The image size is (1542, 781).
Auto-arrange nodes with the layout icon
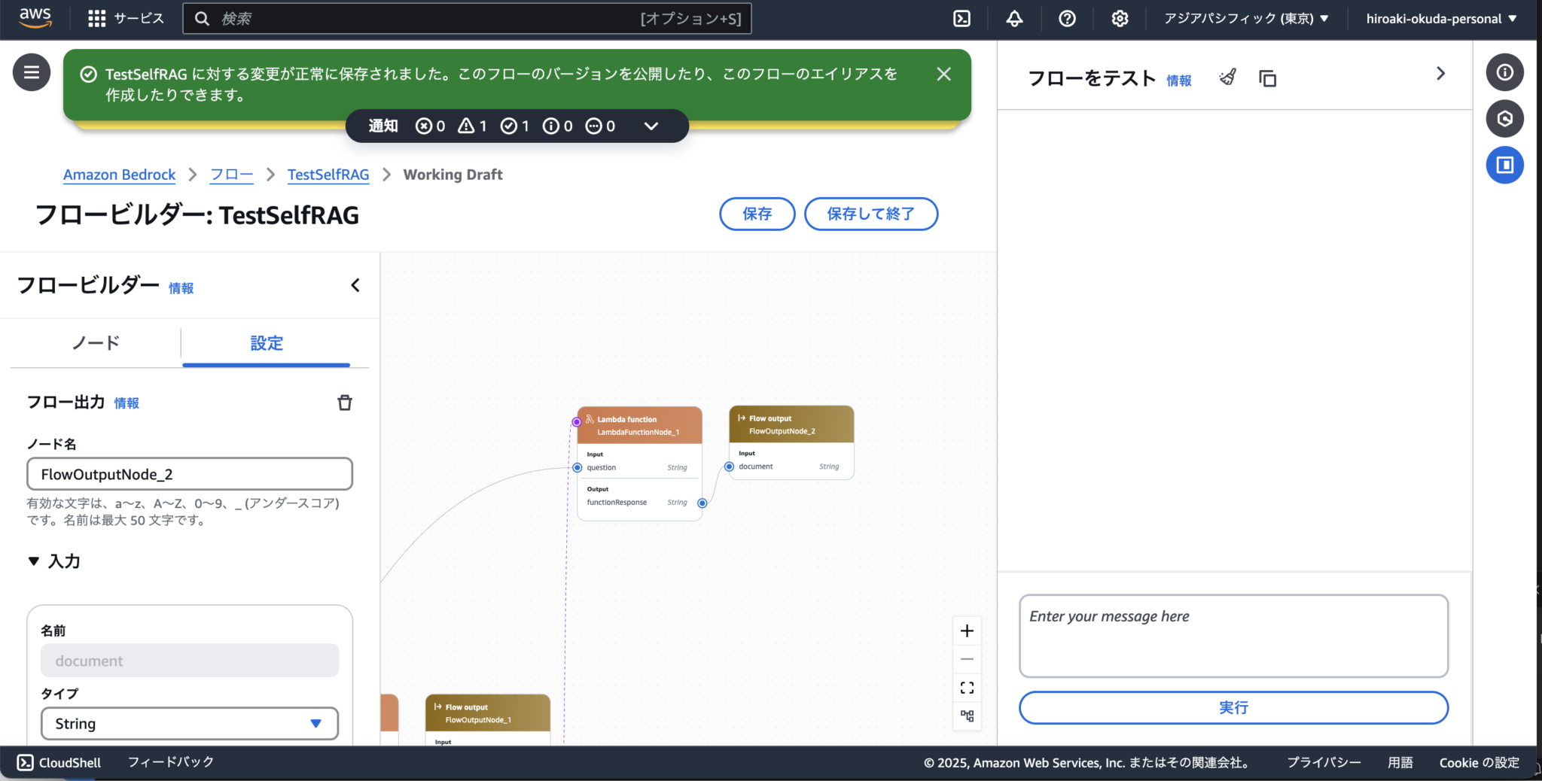click(x=968, y=716)
